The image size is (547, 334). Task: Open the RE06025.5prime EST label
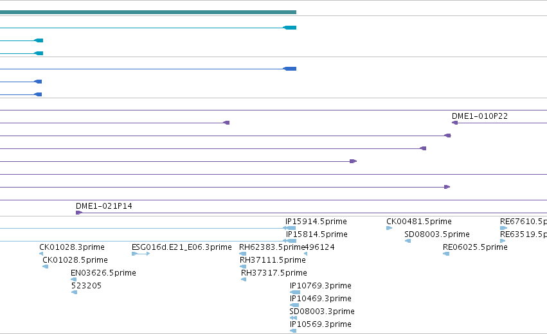coord(475,247)
